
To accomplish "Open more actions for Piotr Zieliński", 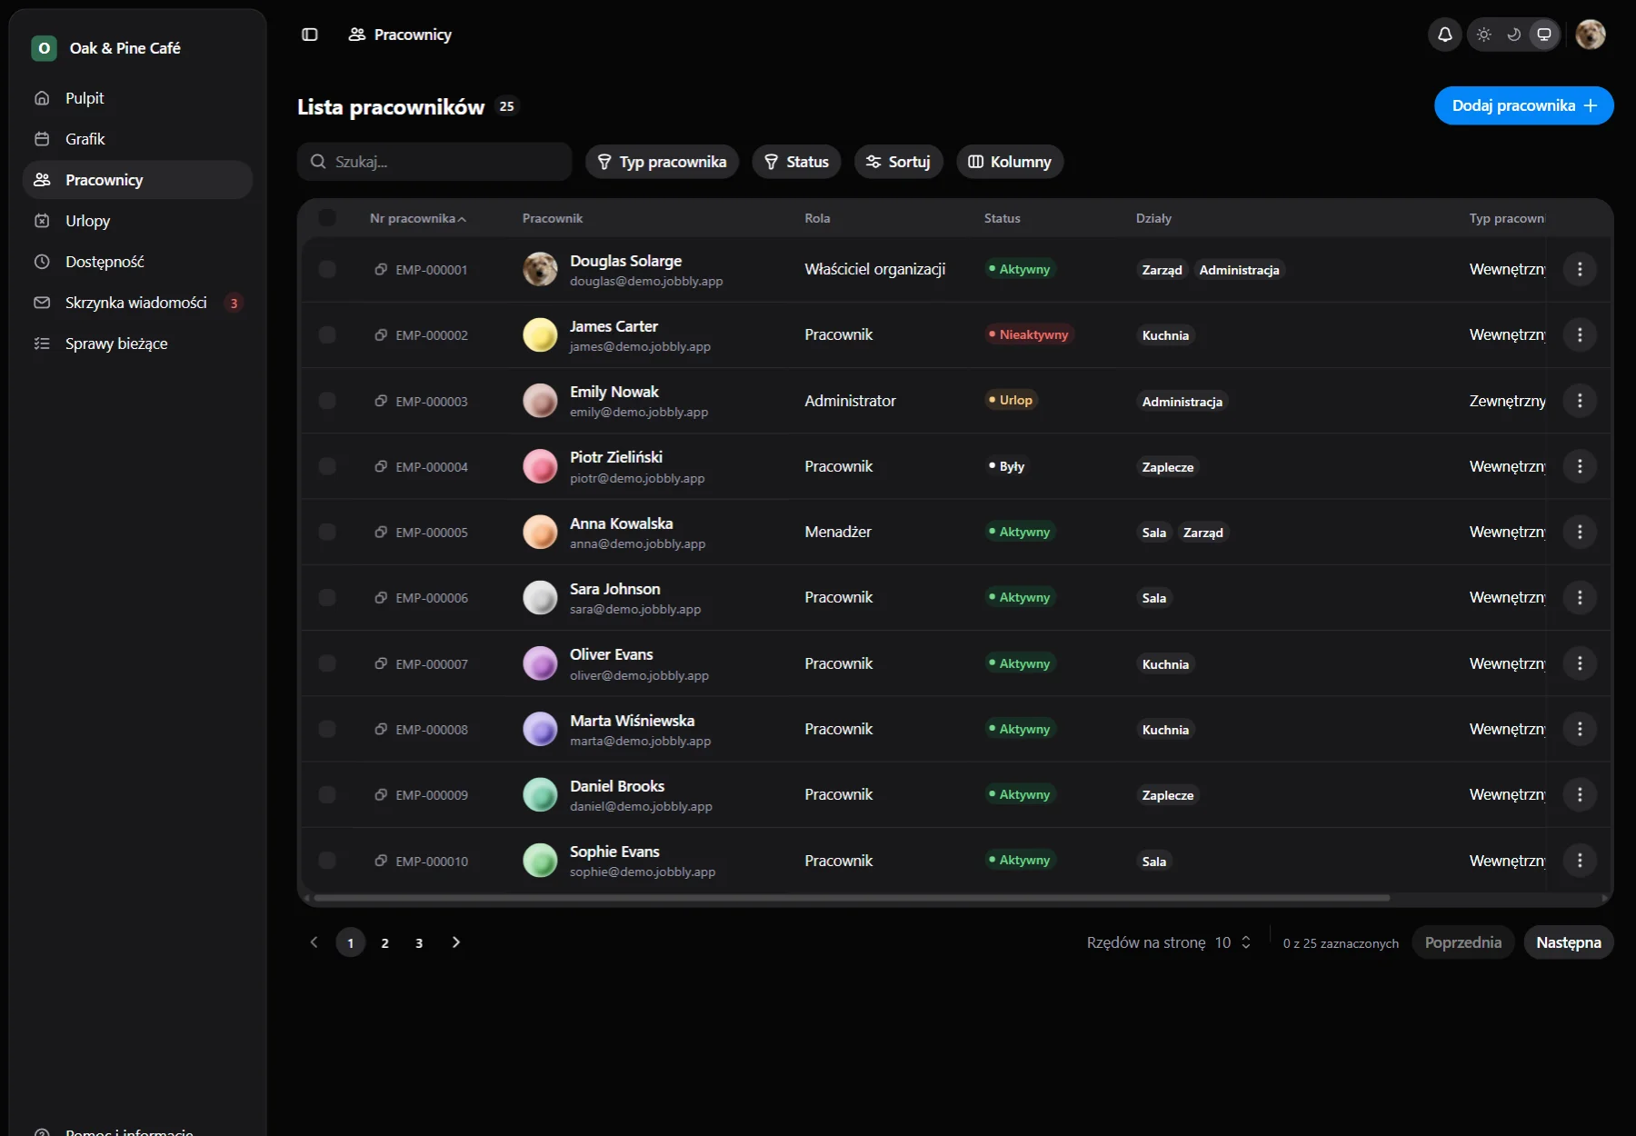I will 1580,466.
